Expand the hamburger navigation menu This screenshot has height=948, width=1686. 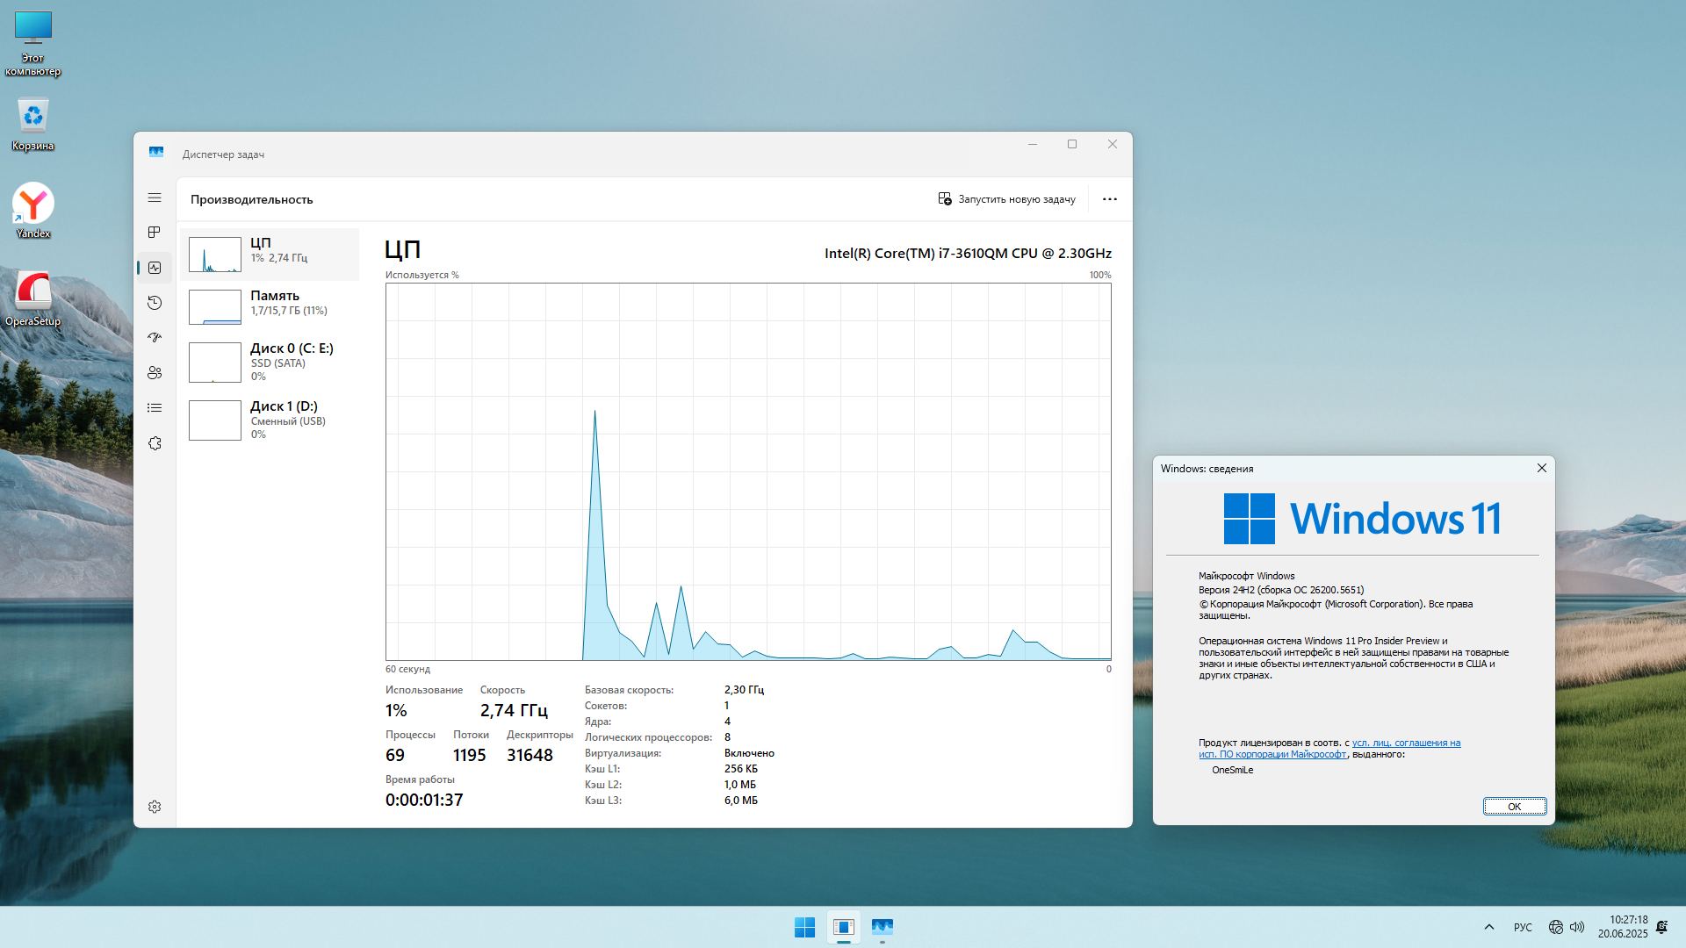click(x=155, y=197)
